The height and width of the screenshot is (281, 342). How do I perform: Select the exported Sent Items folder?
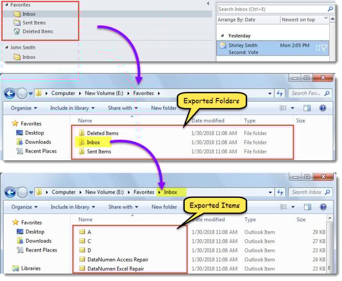click(x=95, y=151)
